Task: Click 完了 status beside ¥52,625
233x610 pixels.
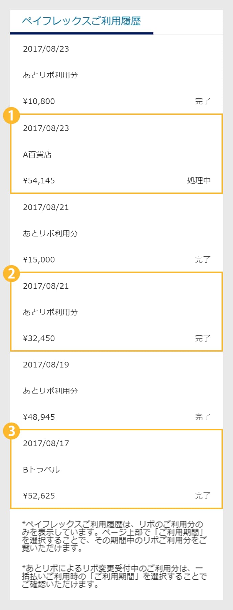Action: (x=203, y=496)
